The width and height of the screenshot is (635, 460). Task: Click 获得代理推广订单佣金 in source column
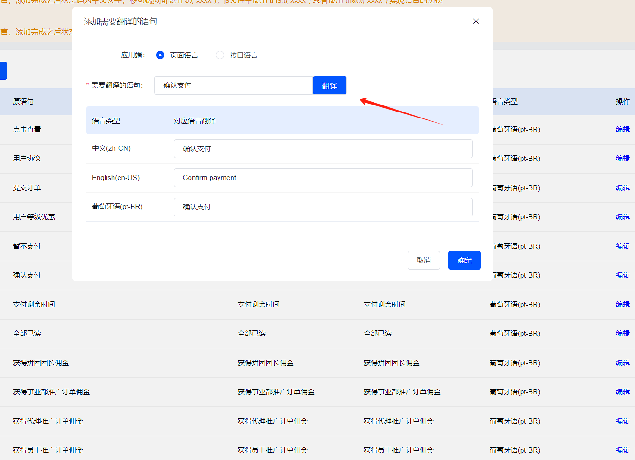pyautogui.click(x=48, y=421)
